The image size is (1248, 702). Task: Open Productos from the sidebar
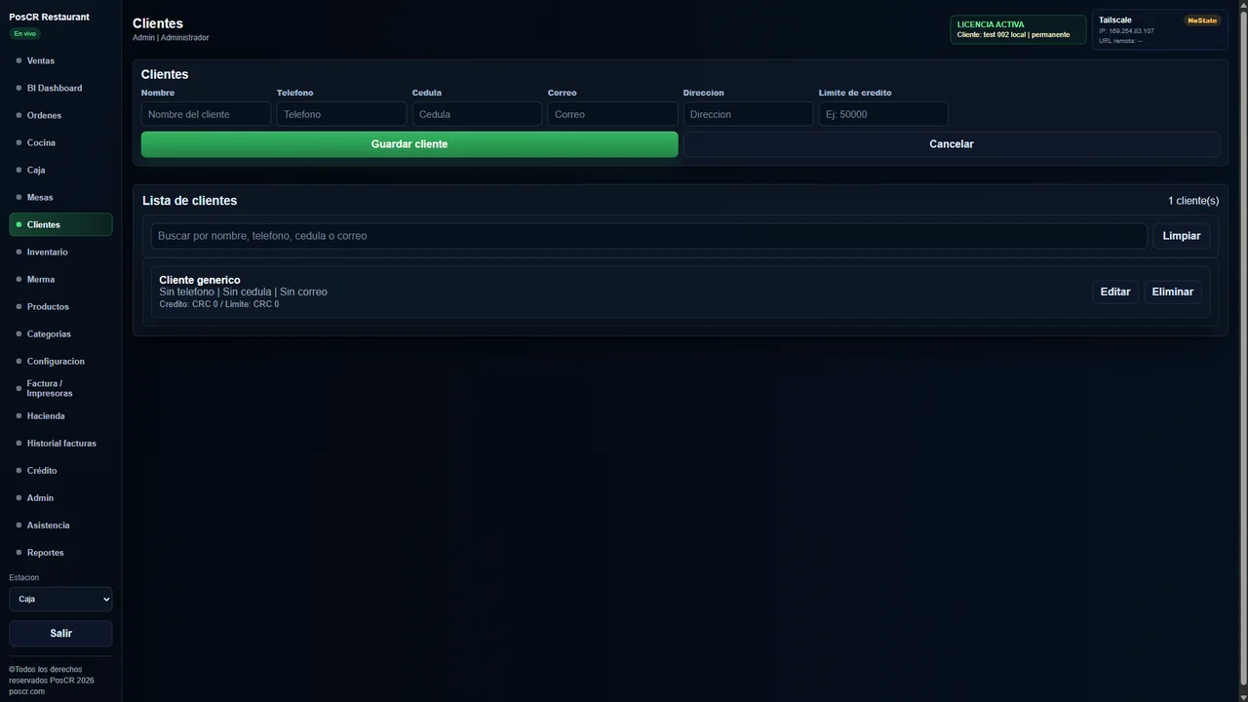tap(60, 306)
